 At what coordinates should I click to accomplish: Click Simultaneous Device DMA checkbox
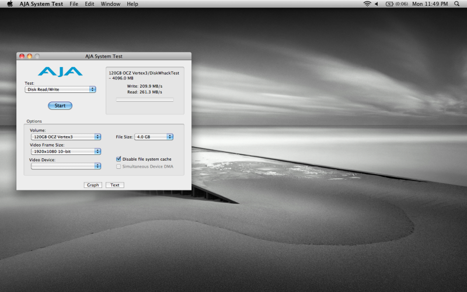tap(119, 166)
